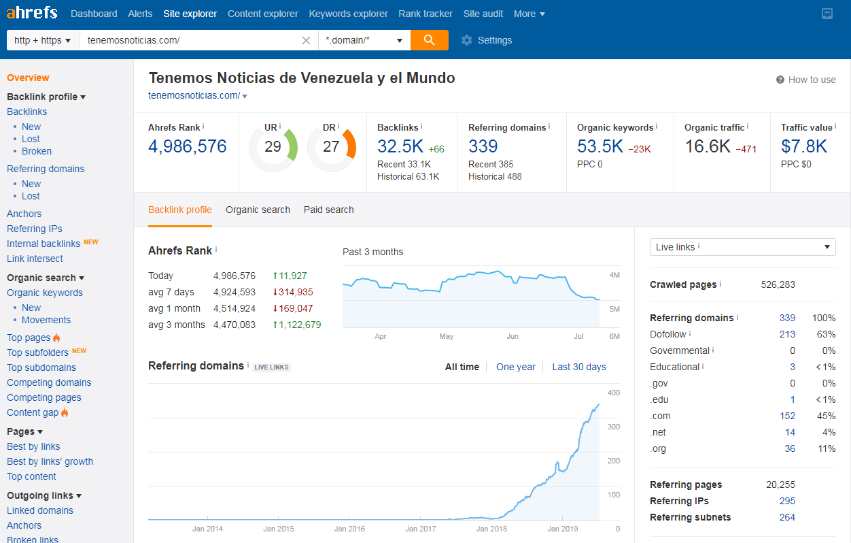851x543 pixels.
Task: Show referring domains chart for Last 30 days
Action: 579,367
